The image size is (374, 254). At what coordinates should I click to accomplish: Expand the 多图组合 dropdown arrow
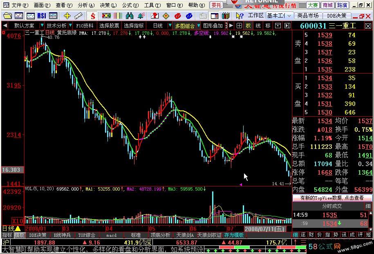point(199,25)
